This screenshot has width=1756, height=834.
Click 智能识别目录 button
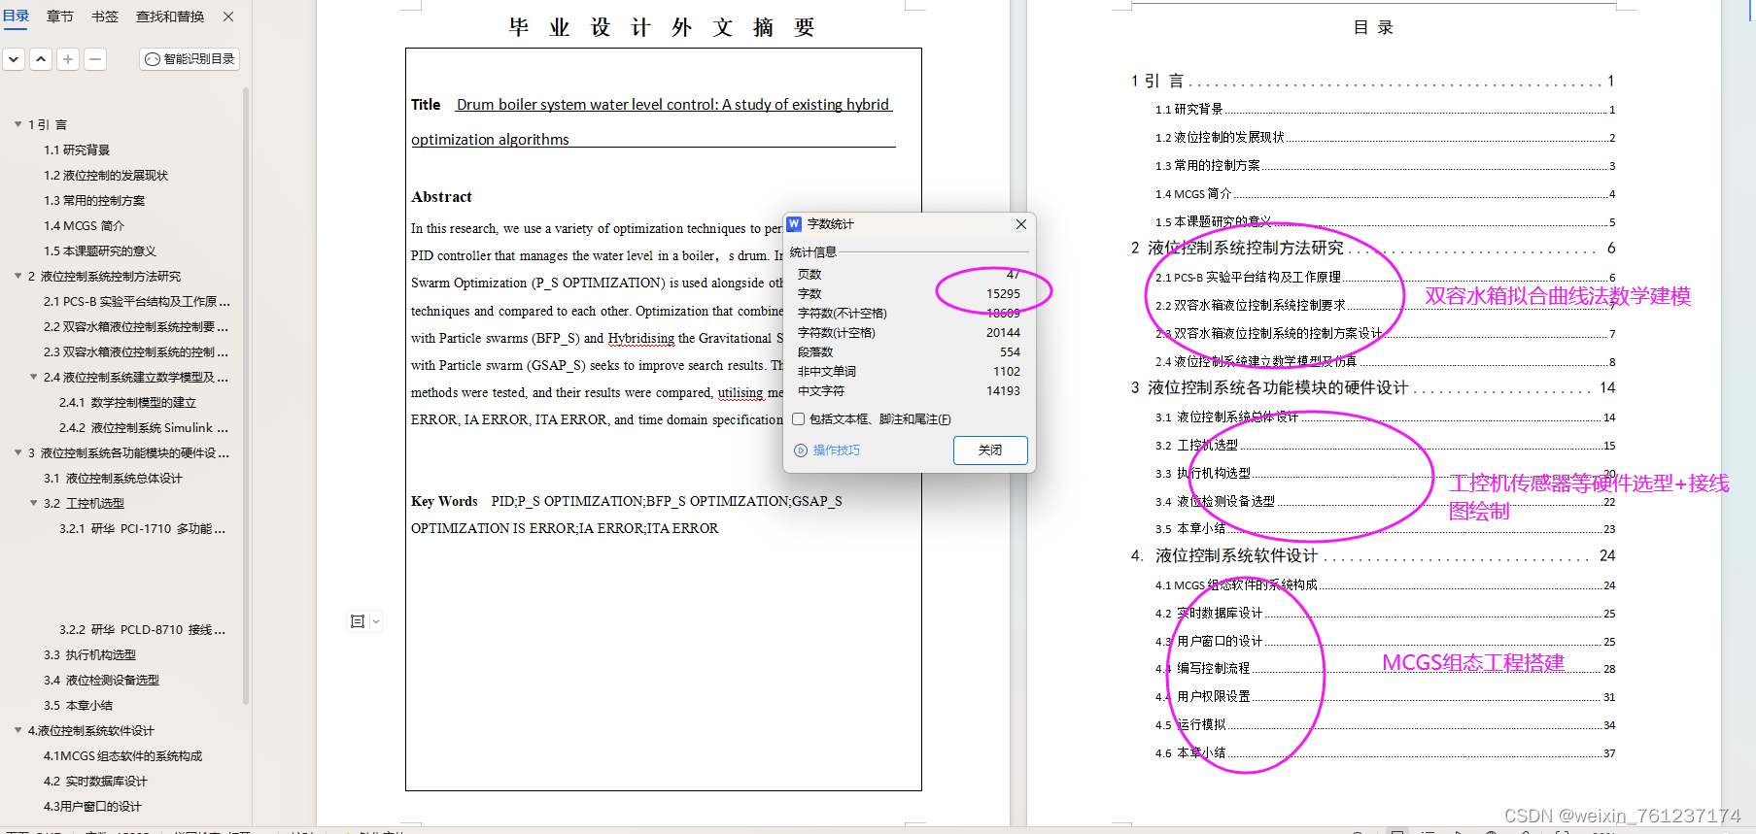(x=189, y=59)
